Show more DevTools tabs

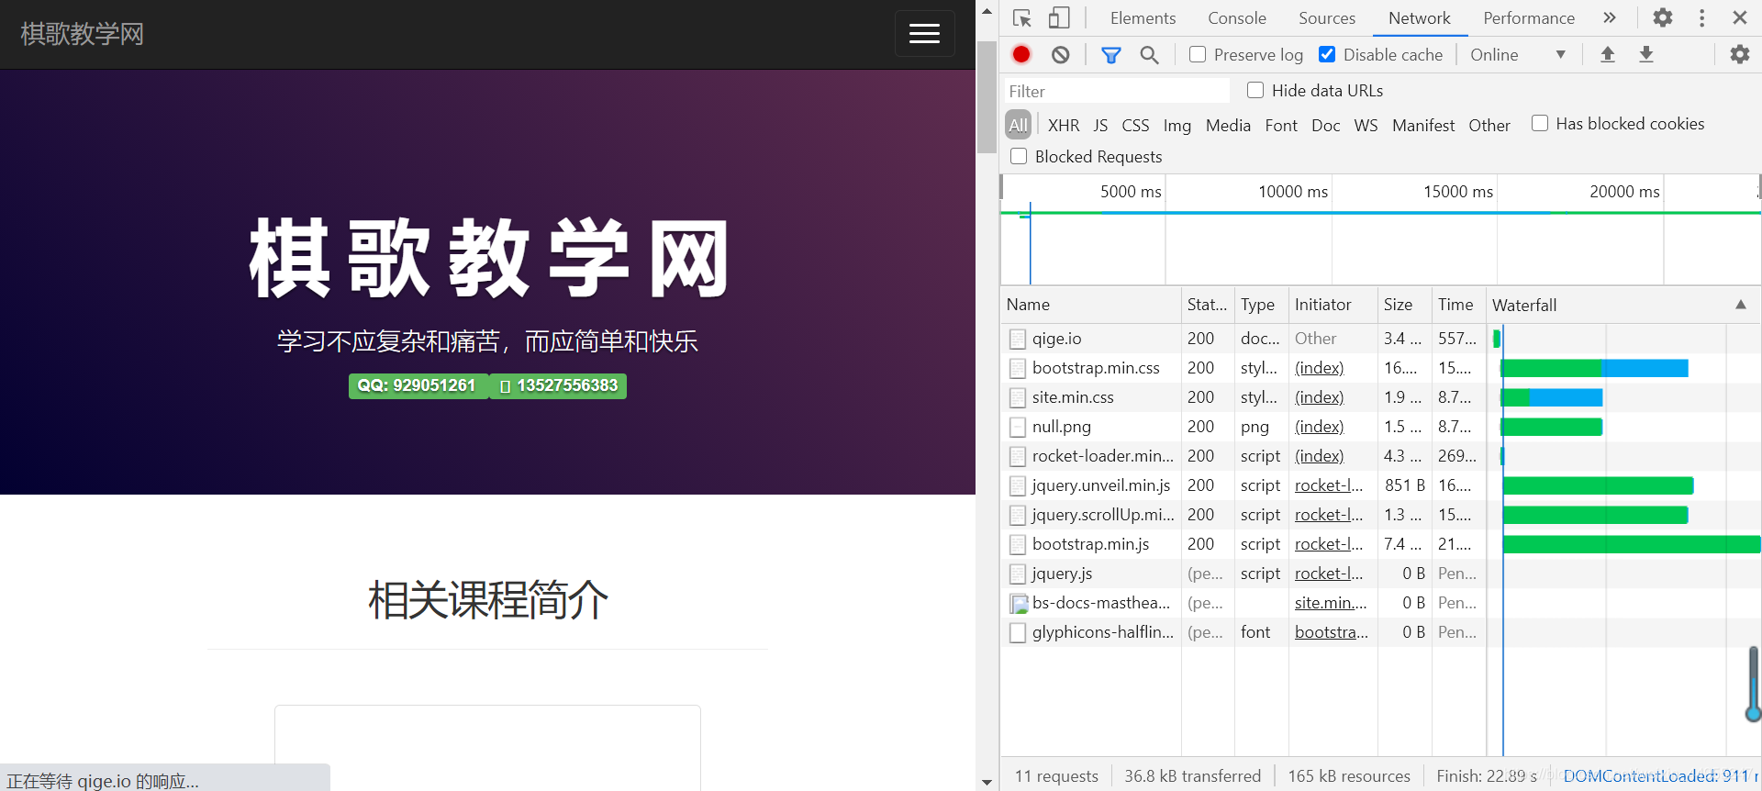point(1610,18)
